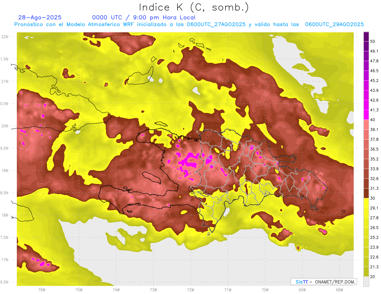Click the 76W longitude axis label
The height and width of the screenshot is (294, 381).
pos(42,290)
